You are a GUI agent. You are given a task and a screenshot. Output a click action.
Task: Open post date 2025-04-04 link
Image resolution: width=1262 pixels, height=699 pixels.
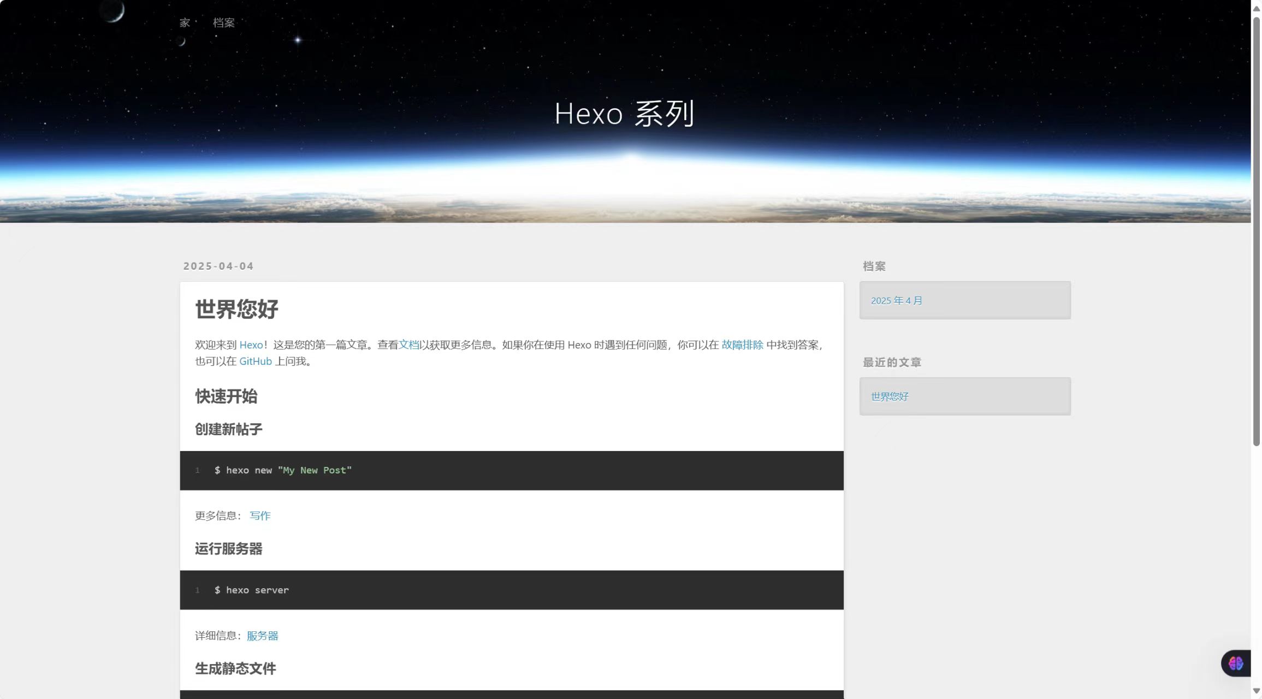[x=218, y=266]
